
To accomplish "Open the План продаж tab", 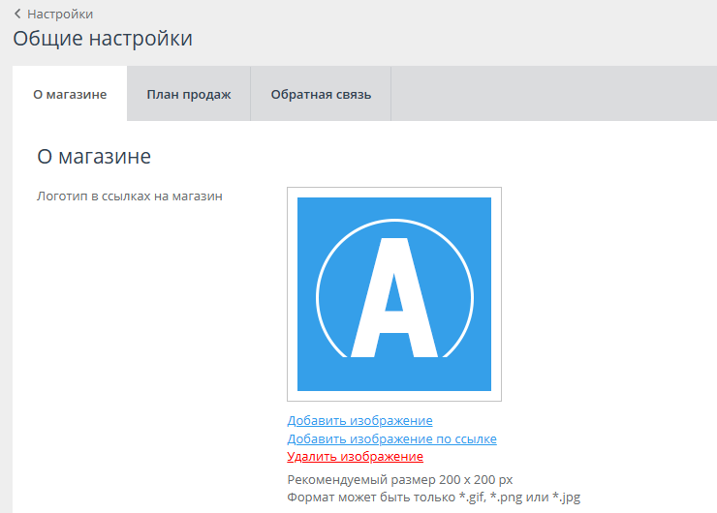I will [x=189, y=94].
